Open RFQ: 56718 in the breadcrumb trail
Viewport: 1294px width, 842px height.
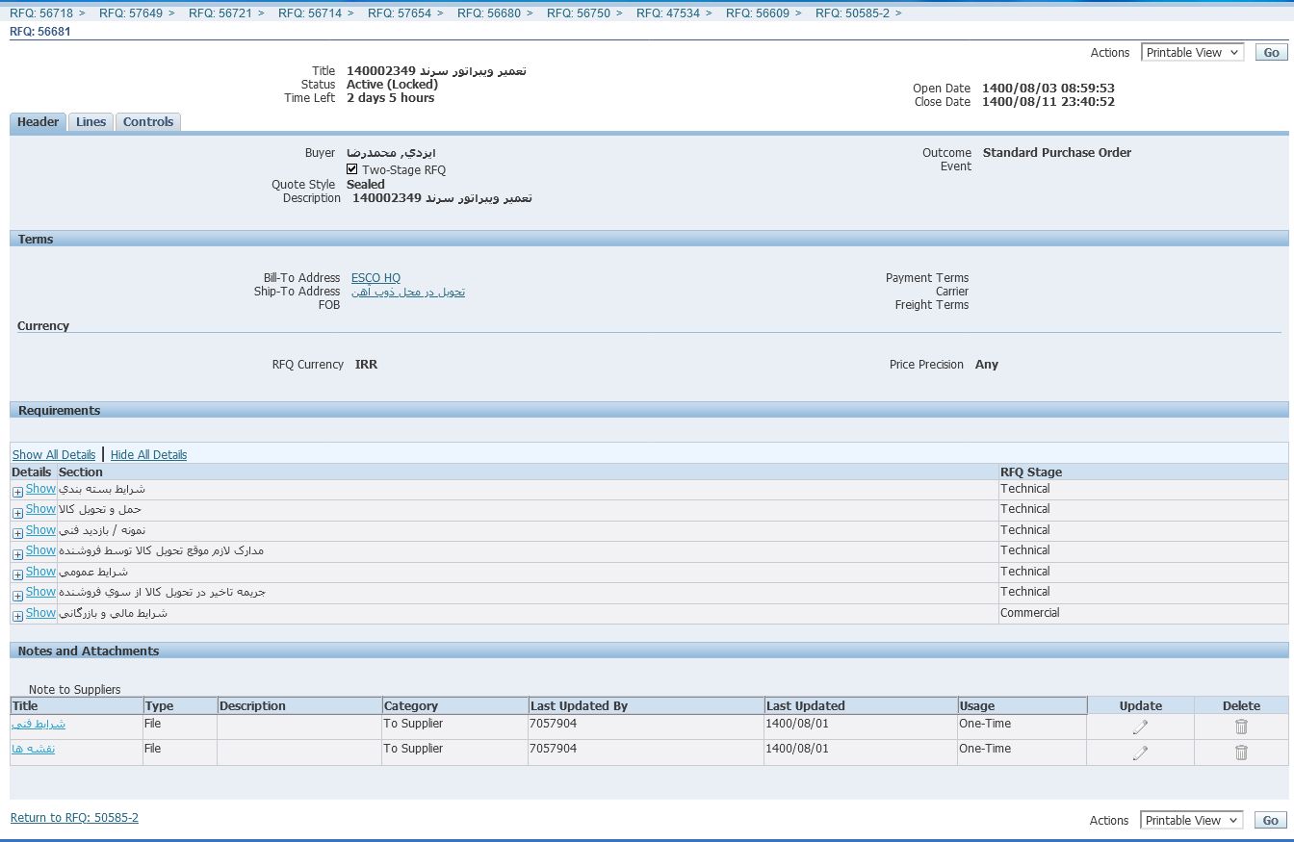click(x=41, y=13)
